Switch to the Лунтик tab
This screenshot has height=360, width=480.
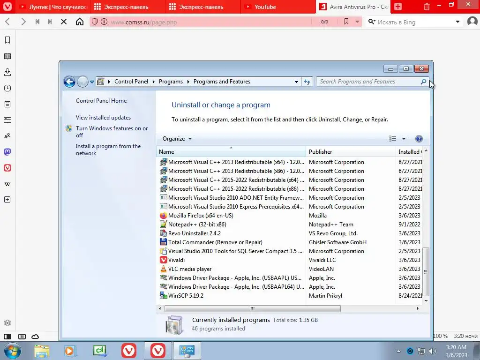point(52,7)
